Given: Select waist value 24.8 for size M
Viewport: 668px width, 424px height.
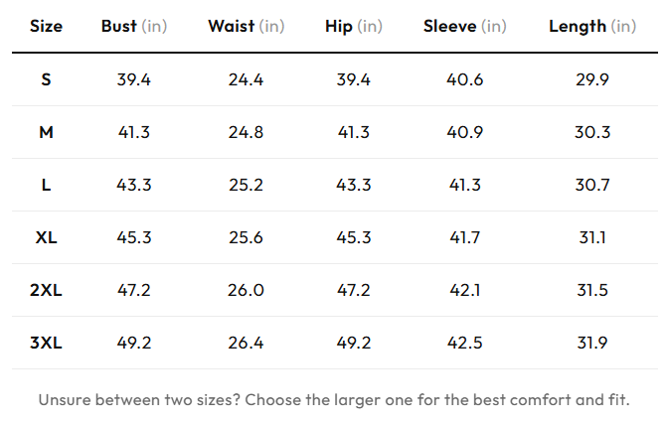Looking at the screenshot, I should point(246,132).
